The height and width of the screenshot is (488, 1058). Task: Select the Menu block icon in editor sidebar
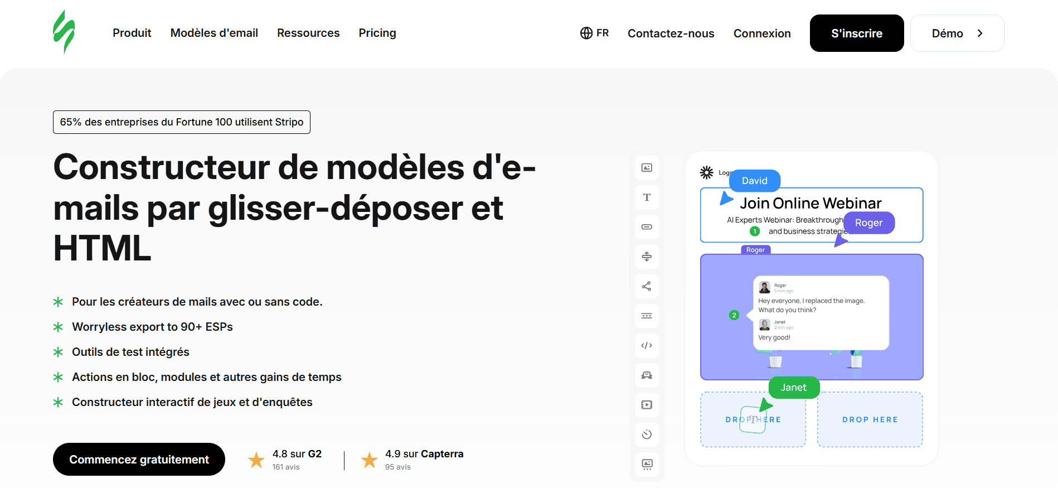pyautogui.click(x=647, y=316)
